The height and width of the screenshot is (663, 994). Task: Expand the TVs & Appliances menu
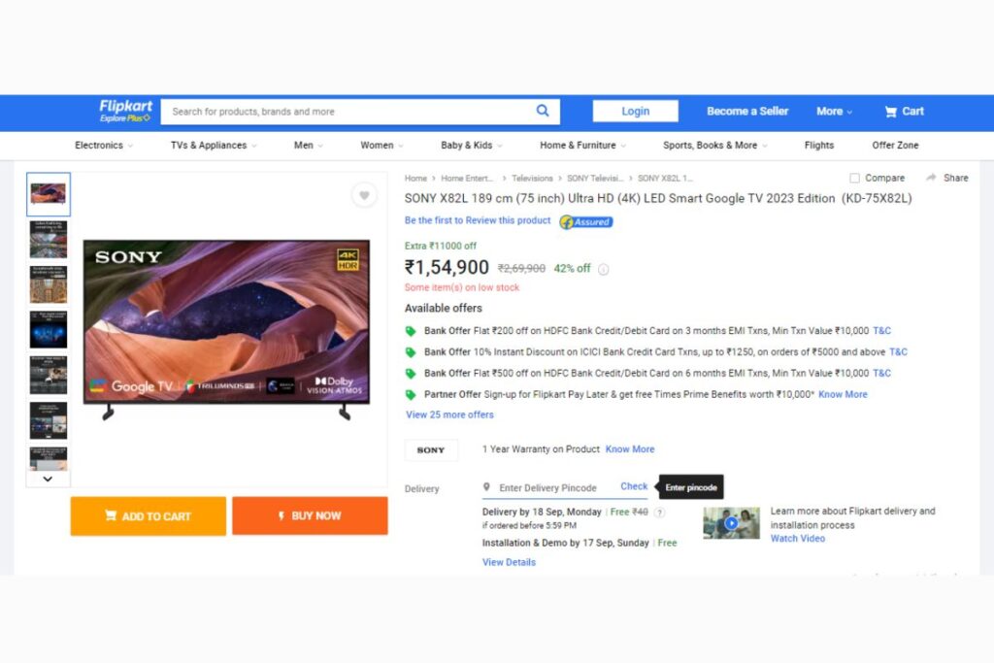214,146
